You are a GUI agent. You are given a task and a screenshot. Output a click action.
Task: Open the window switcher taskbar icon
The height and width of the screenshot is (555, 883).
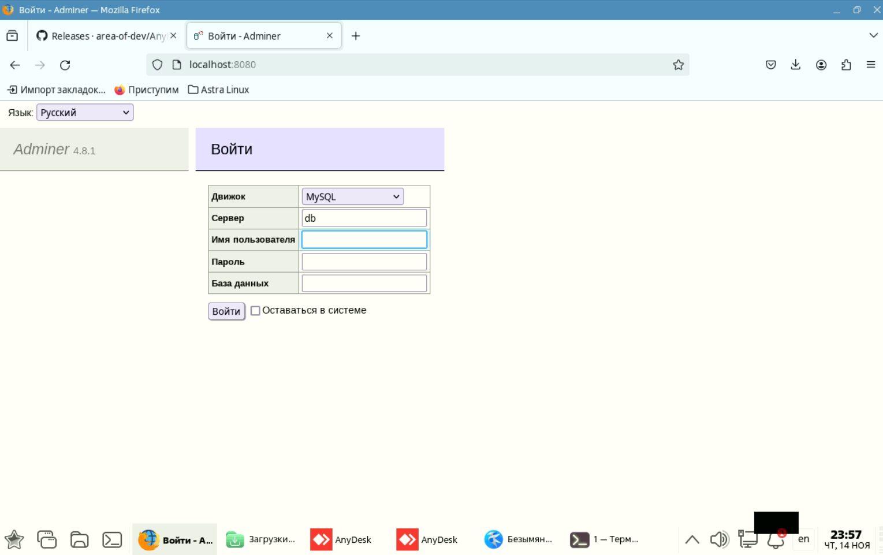[47, 539]
